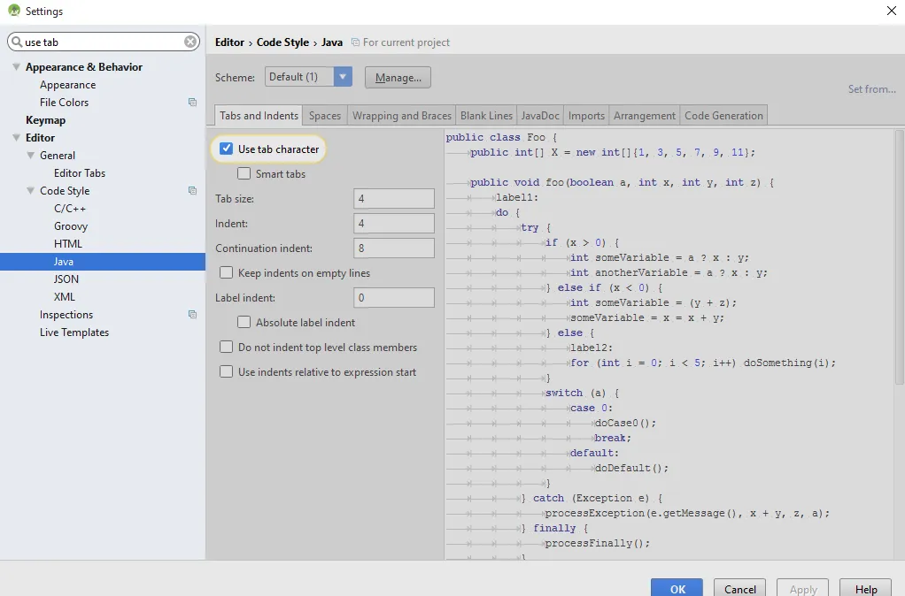Close the Settings window
Screen dimensions: 905x596
[891, 11]
